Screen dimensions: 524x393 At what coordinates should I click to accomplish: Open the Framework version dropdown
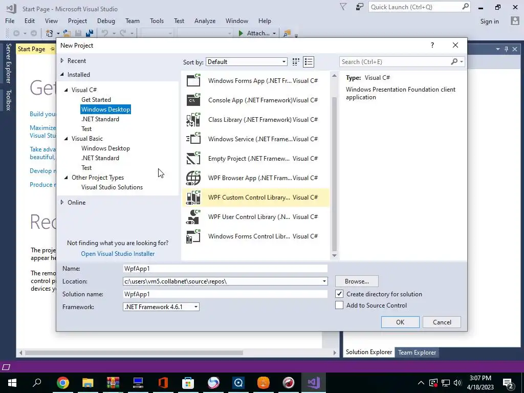161,307
